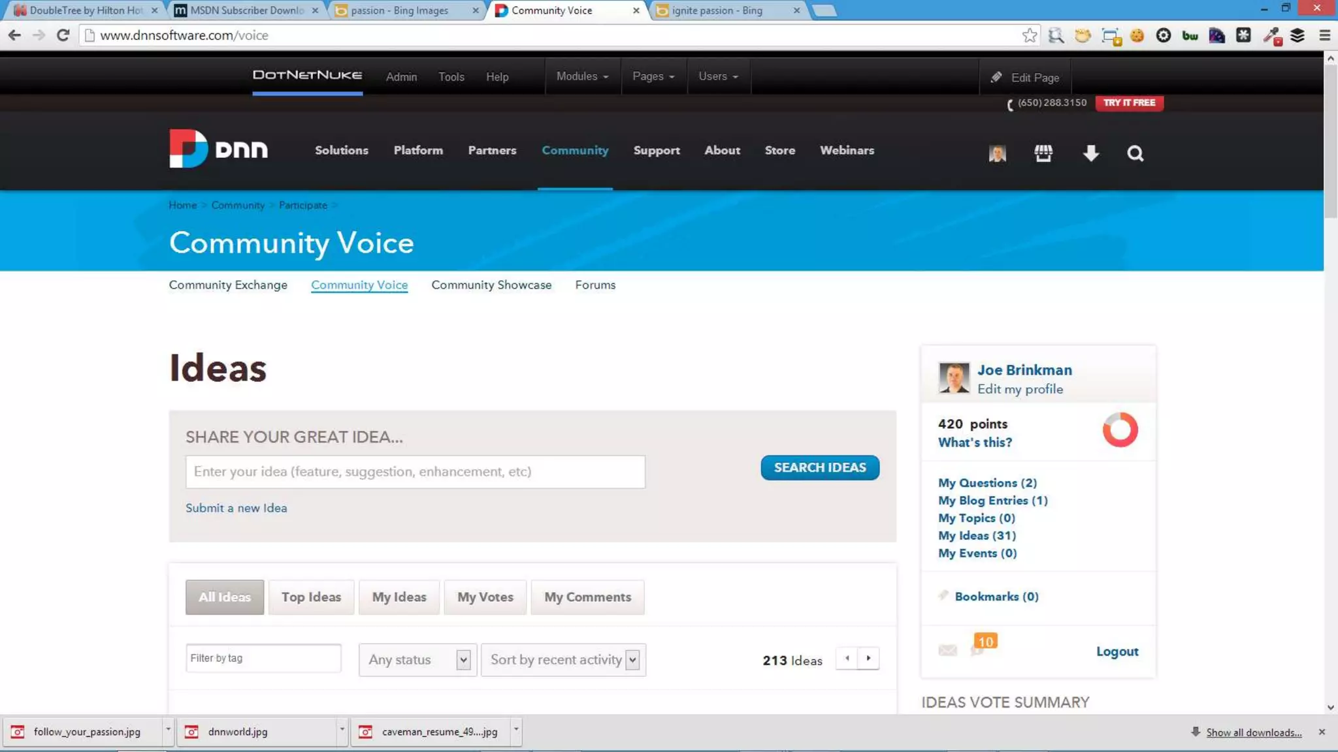Expand the Modules dropdown menu

point(582,76)
